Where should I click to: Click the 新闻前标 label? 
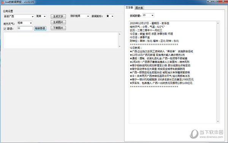97,16
